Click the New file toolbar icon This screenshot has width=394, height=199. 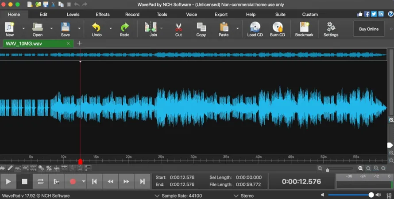point(10,29)
